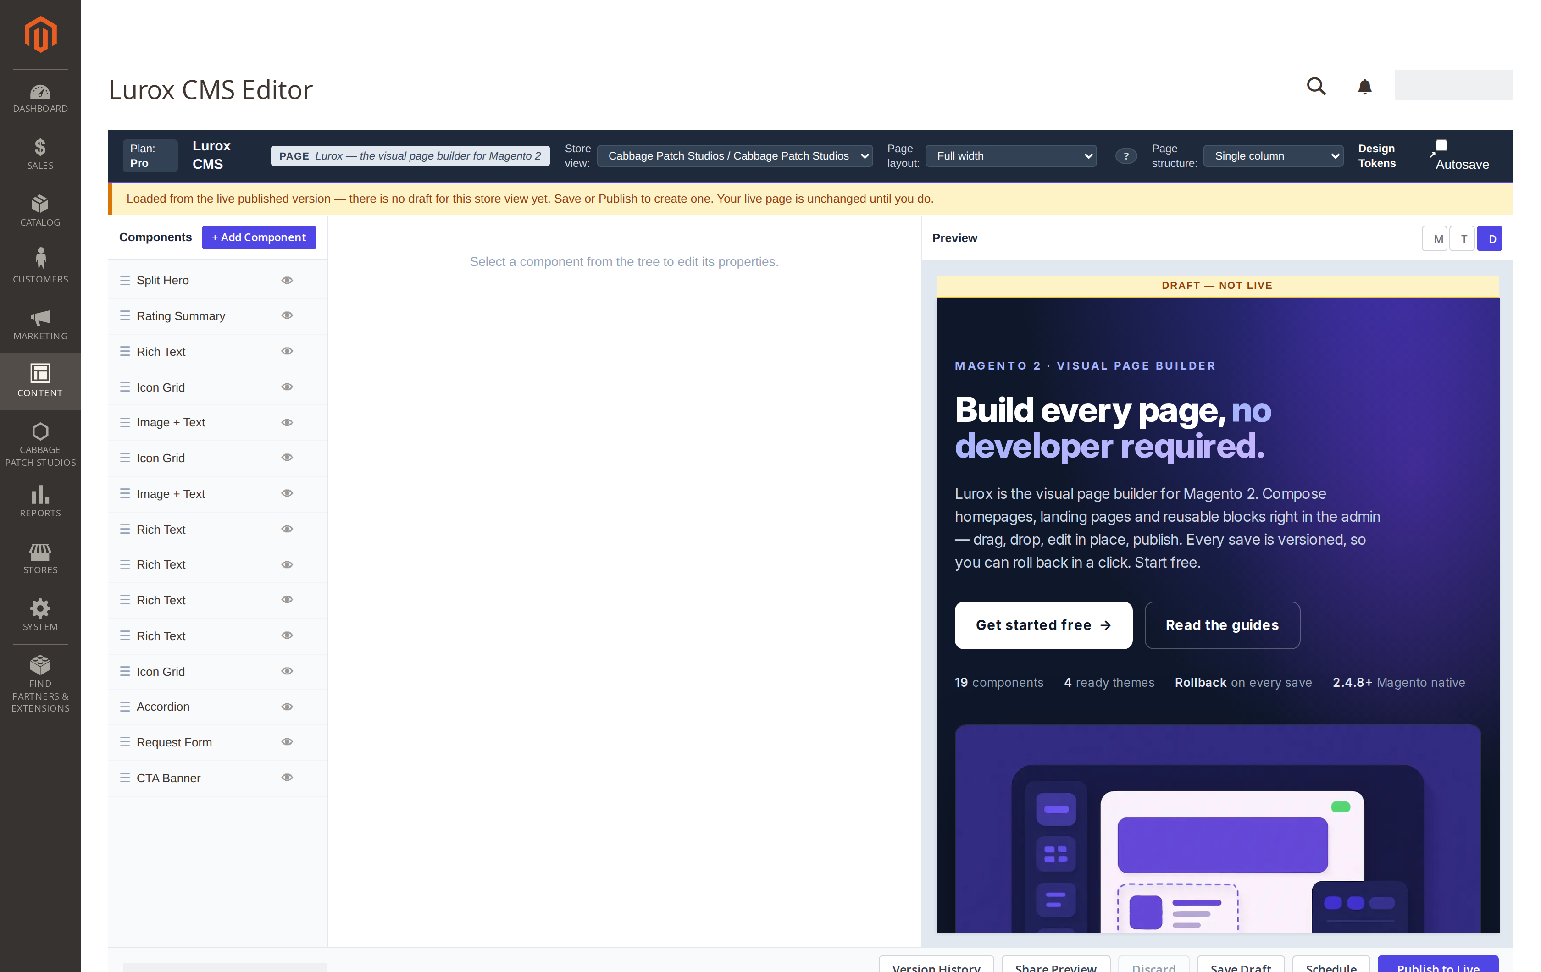Click the Schedule button
1541x972 pixels.
[1331, 964]
